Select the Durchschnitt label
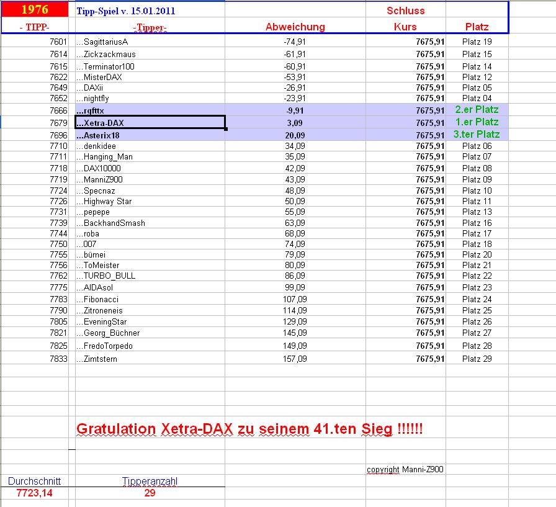 pyautogui.click(x=34, y=482)
